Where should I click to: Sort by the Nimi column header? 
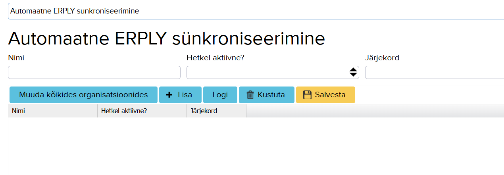click(52, 111)
